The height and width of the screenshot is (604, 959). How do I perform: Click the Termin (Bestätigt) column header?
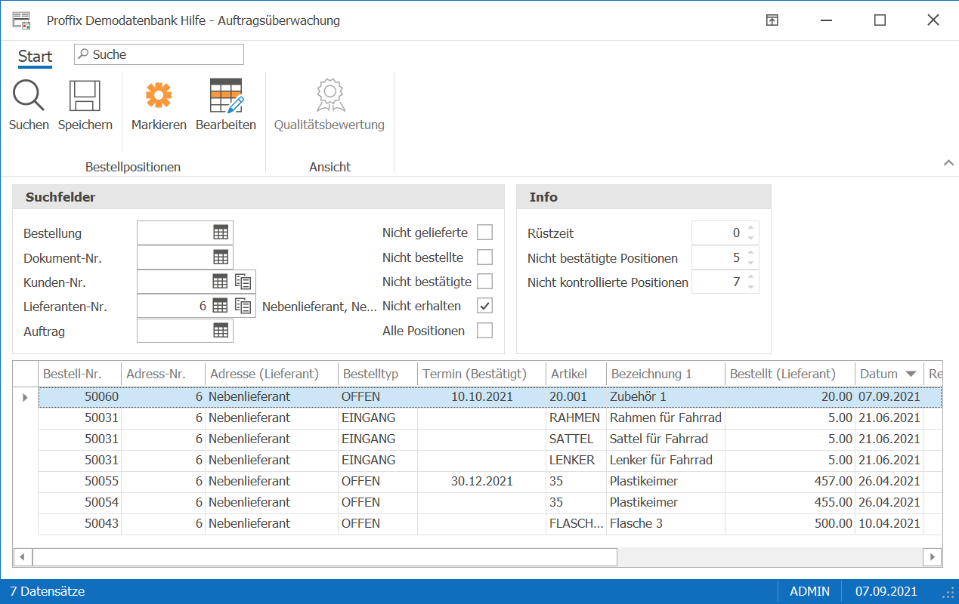pos(482,374)
